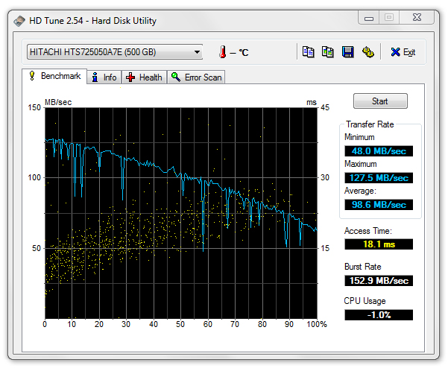Image resolution: width=448 pixels, height=368 pixels.
Task: Click the red cross icon on Health tab
Action: coord(130,77)
